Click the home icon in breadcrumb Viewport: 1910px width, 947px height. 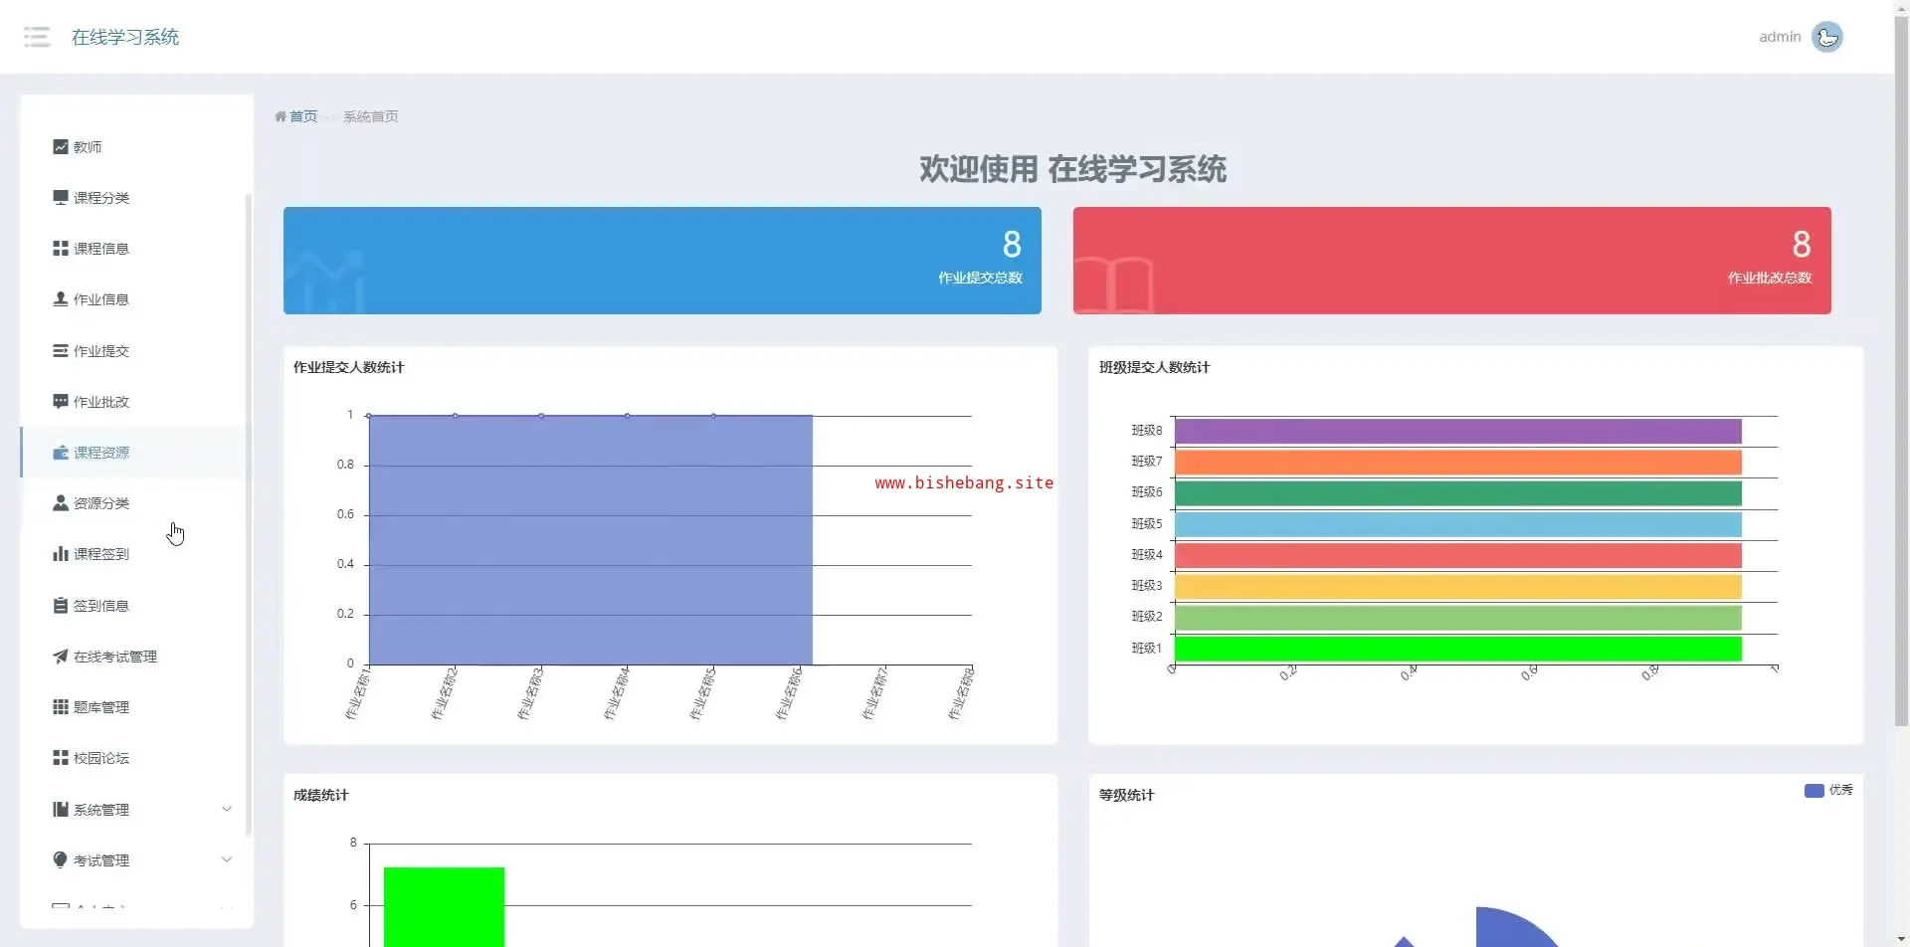click(281, 116)
